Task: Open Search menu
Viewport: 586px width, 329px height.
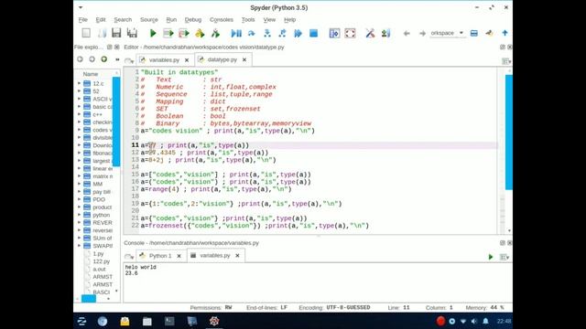Action: (x=123, y=20)
